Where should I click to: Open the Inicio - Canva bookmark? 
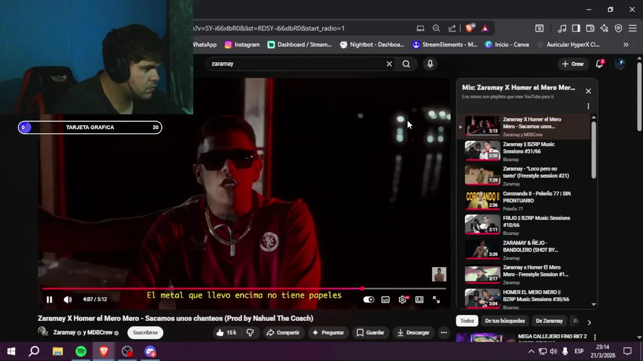tap(507, 45)
